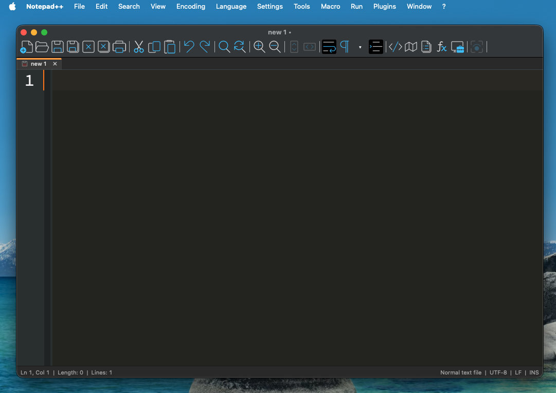
Task: Place cursor in the text editor area
Action: click(x=297, y=218)
